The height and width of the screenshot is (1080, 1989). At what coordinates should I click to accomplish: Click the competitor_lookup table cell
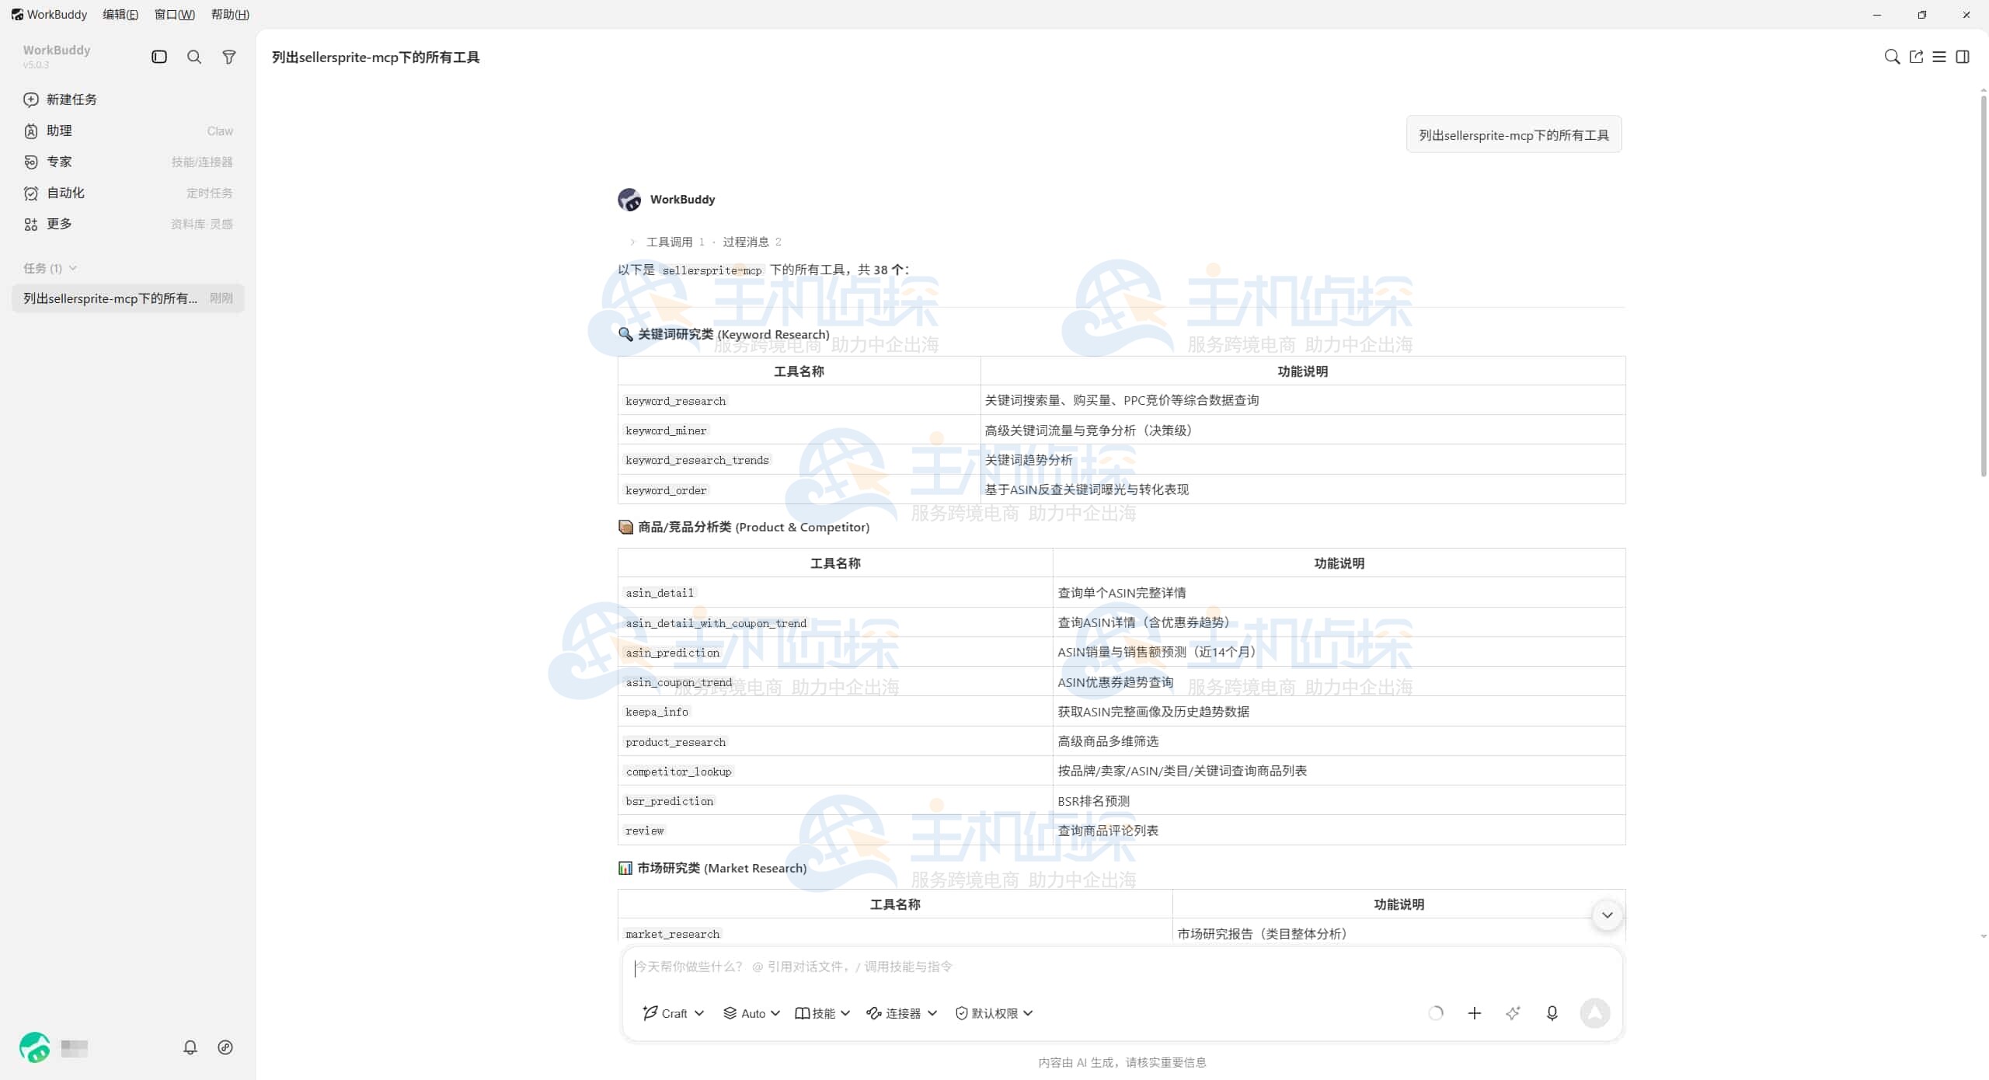(x=835, y=772)
